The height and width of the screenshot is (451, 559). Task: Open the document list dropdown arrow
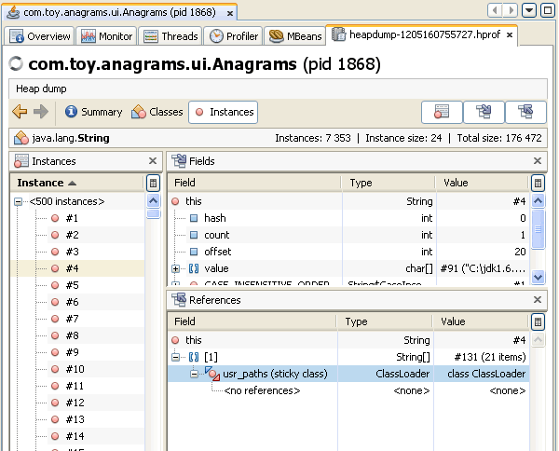pyautogui.click(x=529, y=10)
